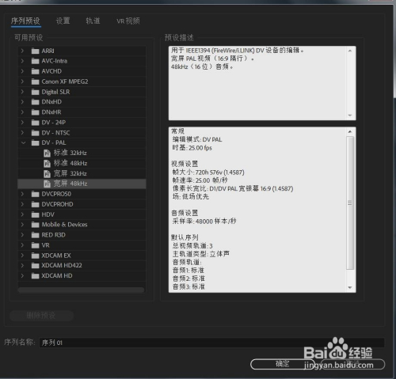Click the DVCPROHD folder label
The width and height of the screenshot is (396, 379).
click(57, 204)
